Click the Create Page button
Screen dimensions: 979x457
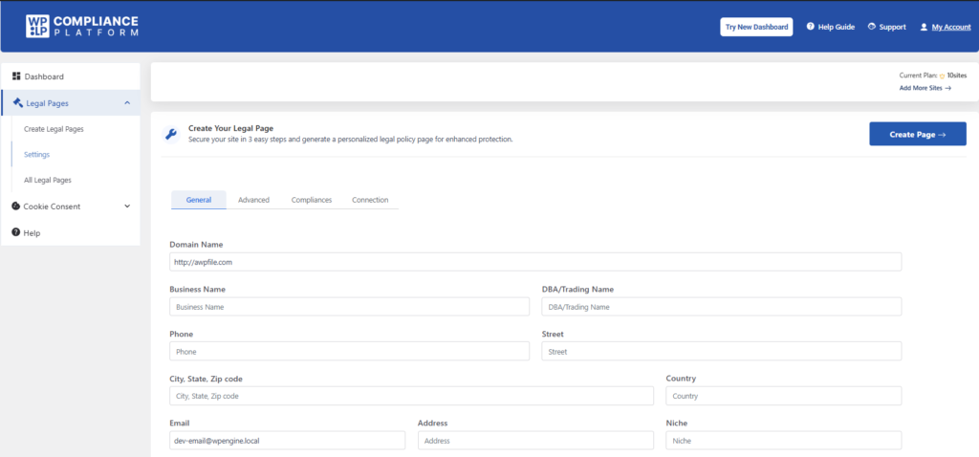click(918, 134)
